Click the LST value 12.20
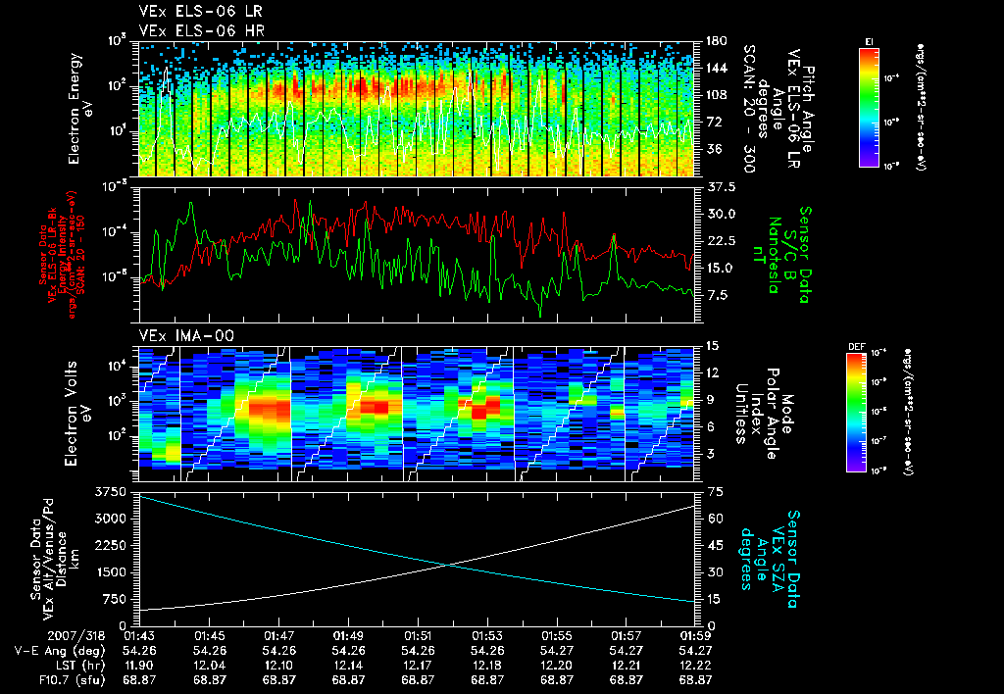1004x694 pixels. 557,666
